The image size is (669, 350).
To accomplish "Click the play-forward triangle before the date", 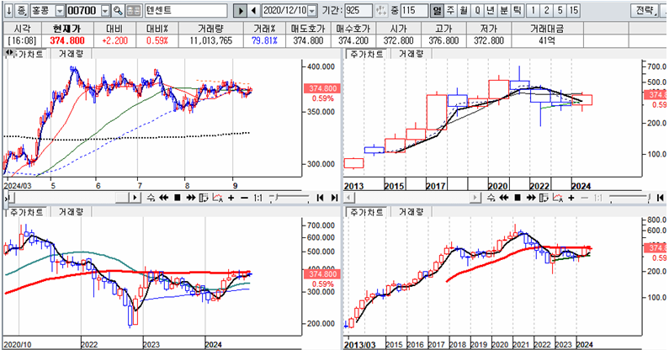I will click(x=241, y=11).
